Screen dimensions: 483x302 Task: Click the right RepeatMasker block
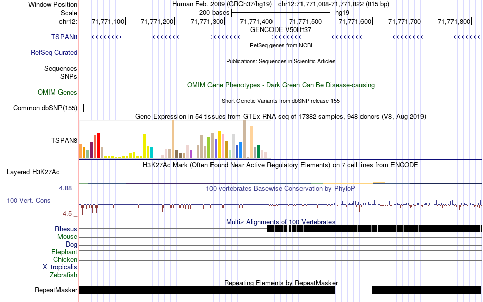pyautogui.click(x=427, y=290)
